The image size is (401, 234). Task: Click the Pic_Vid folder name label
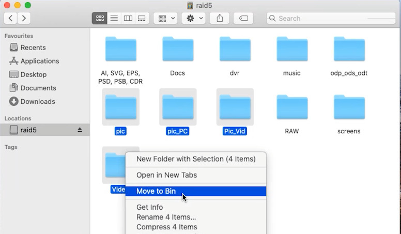tap(235, 131)
